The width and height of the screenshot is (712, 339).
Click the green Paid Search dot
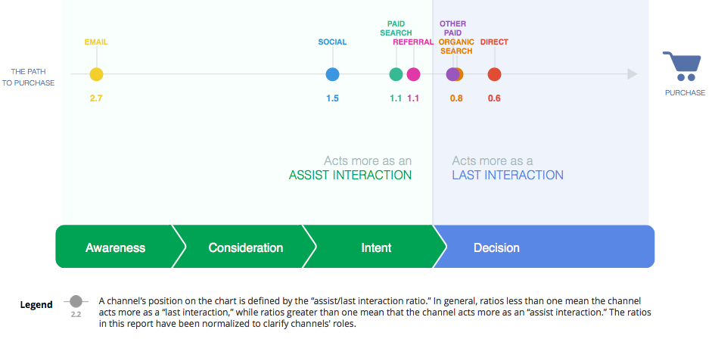tap(396, 74)
